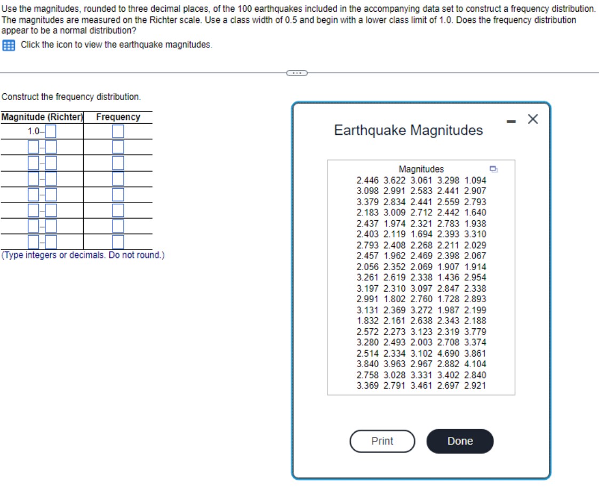Click the upper limit box of fifth class
The height and width of the screenshot is (493, 599).
(x=51, y=194)
